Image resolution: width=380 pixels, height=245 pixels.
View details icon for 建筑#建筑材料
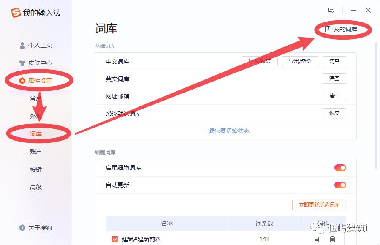(x=316, y=239)
